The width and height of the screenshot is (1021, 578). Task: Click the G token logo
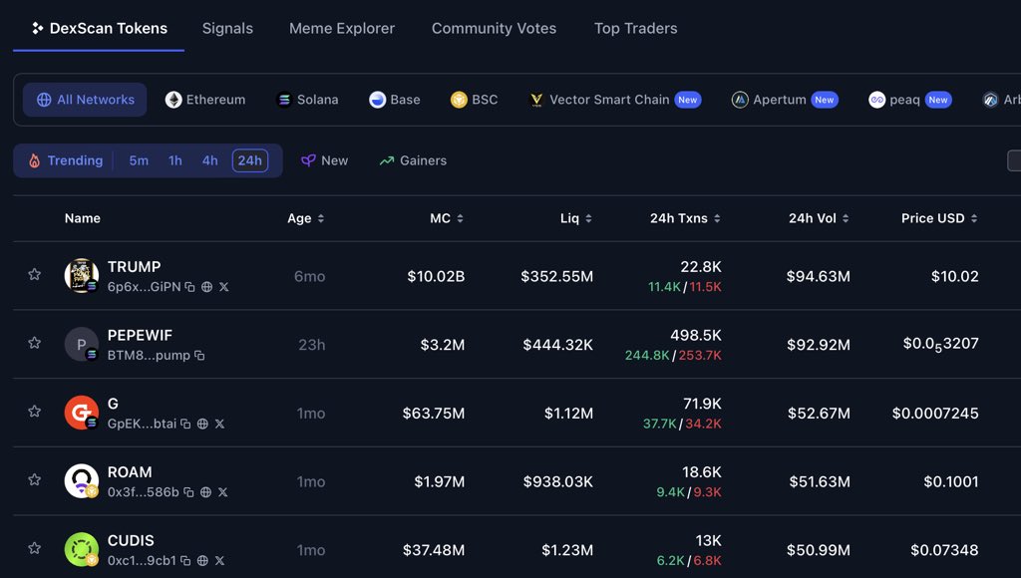pyautogui.click(x=82, y=412)
